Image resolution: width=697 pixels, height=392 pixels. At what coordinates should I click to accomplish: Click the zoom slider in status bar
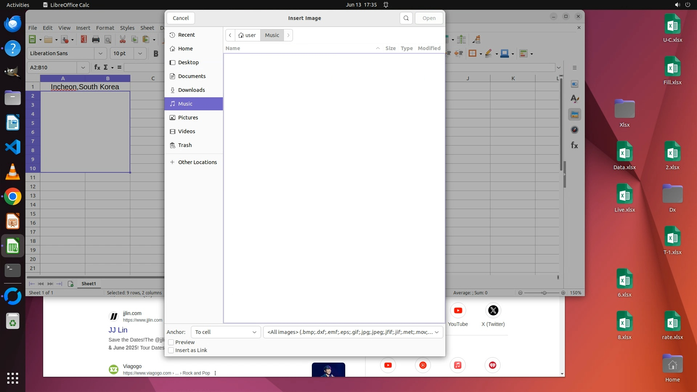(544, 293)
